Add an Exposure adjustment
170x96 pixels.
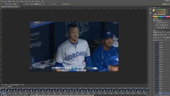[x=164, y=23]
